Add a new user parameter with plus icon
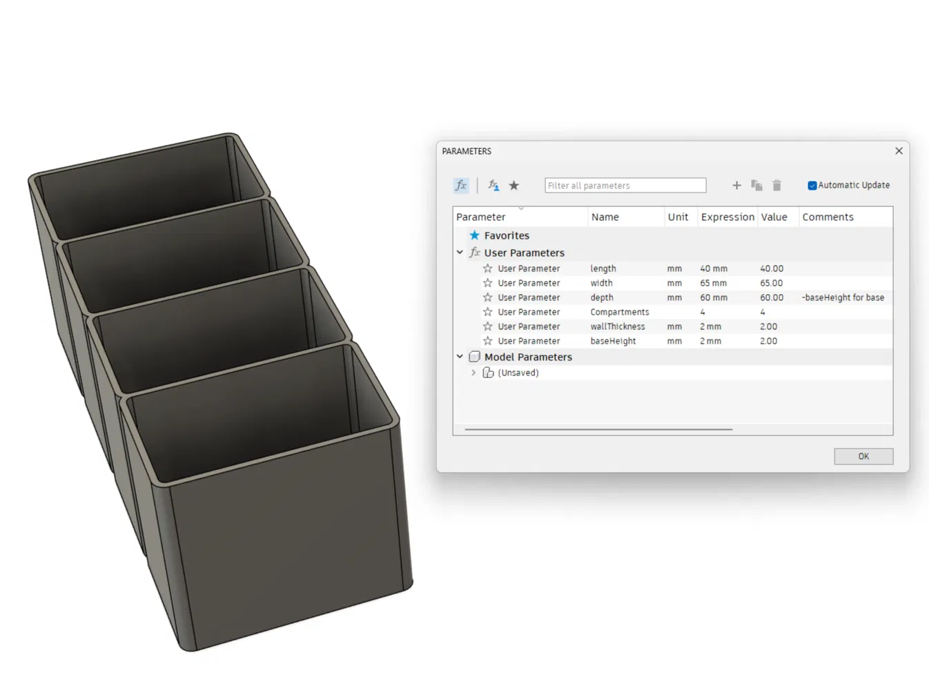Screen dimensions: 929x697 coord(736,185)
